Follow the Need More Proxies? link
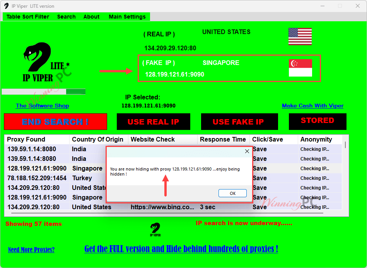Screen dimensions: 367x268 (31, 250)
